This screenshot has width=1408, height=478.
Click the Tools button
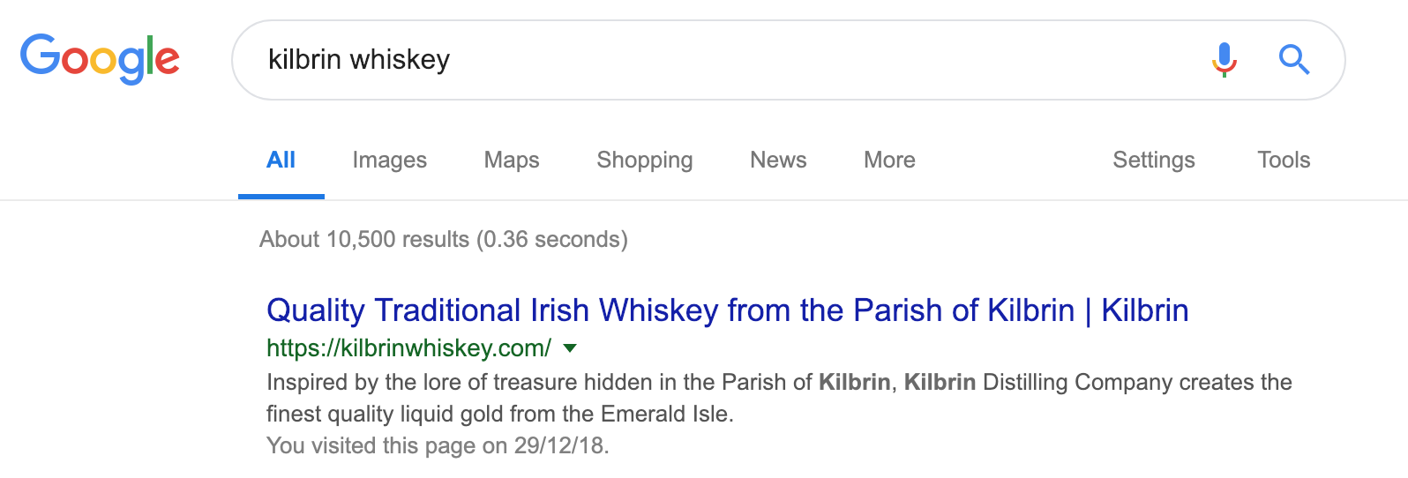(1284, 160)
